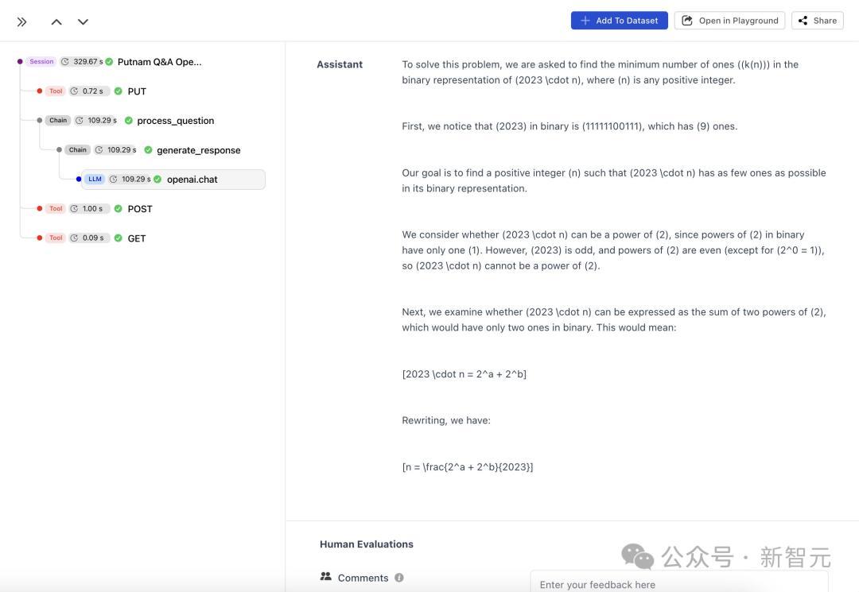Viewport: 859px width, 592px height.
Task: Go to next item with down chevron
Action: click(x=83, y=21)
